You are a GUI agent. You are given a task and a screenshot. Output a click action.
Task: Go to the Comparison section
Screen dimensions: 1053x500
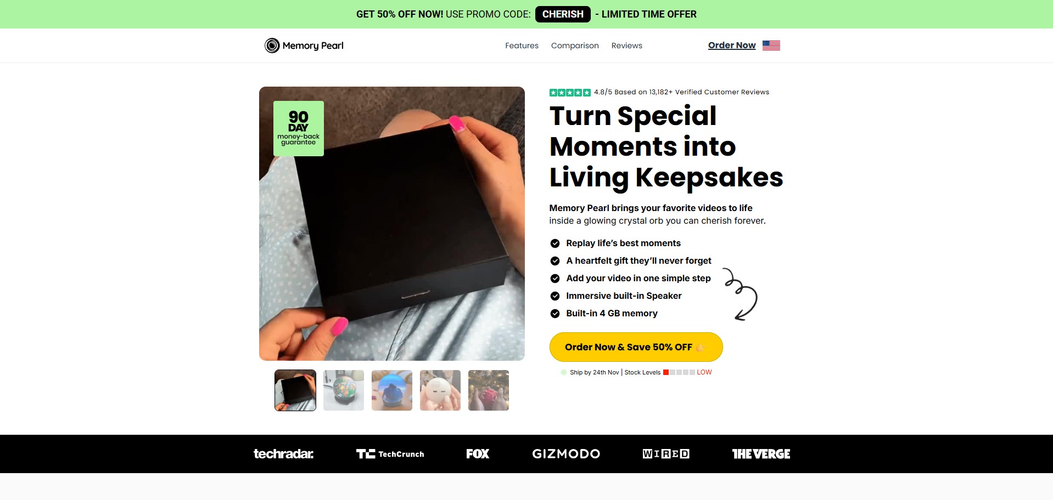(x=575, y=46)
